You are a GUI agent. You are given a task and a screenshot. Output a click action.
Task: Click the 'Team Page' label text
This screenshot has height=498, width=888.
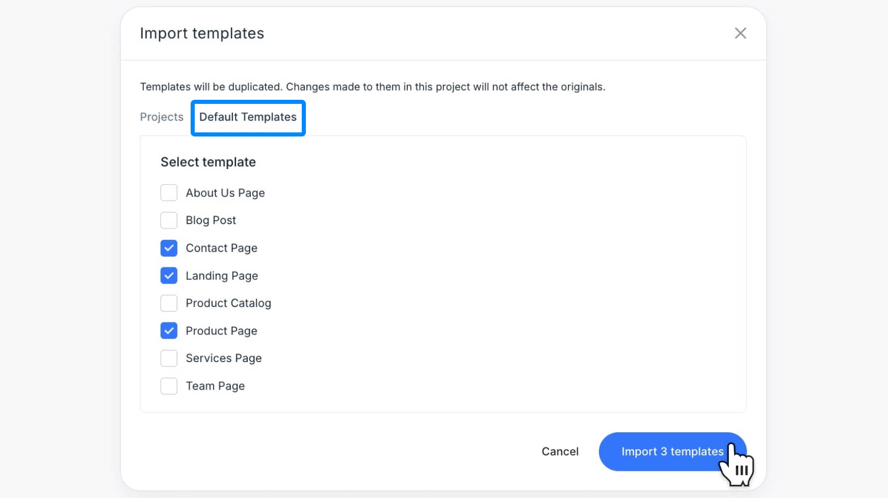coord(215,386)
